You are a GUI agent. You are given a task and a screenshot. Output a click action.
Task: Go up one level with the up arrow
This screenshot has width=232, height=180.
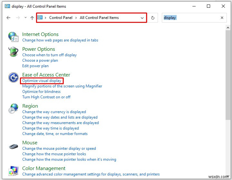(32, 18)
